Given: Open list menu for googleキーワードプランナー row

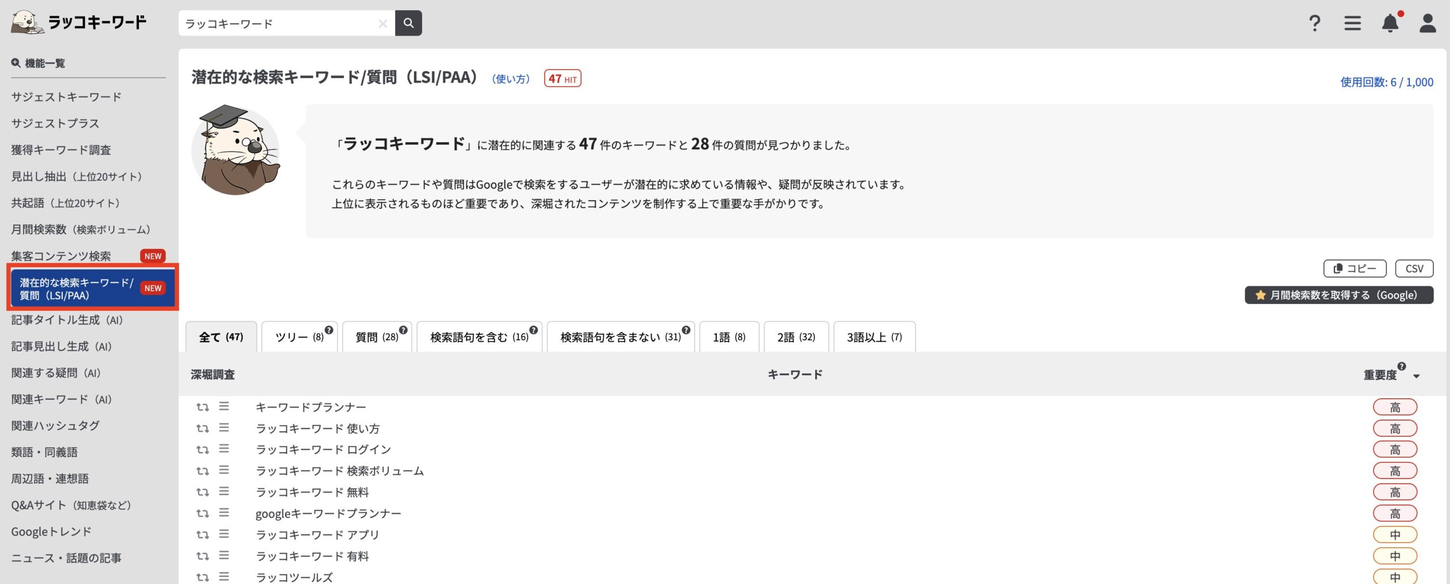Looking at the screenshot, I should (x=224, y=513).
